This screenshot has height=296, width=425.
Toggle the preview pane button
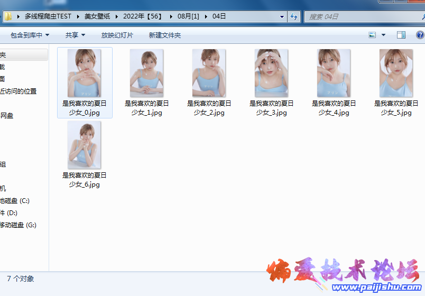click(401, 35)
